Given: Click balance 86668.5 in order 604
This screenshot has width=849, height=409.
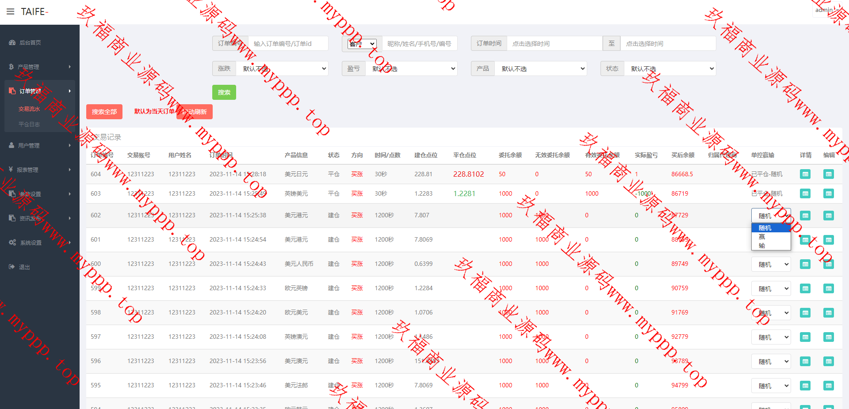Looking at the screenshot, I should (682, 174).
